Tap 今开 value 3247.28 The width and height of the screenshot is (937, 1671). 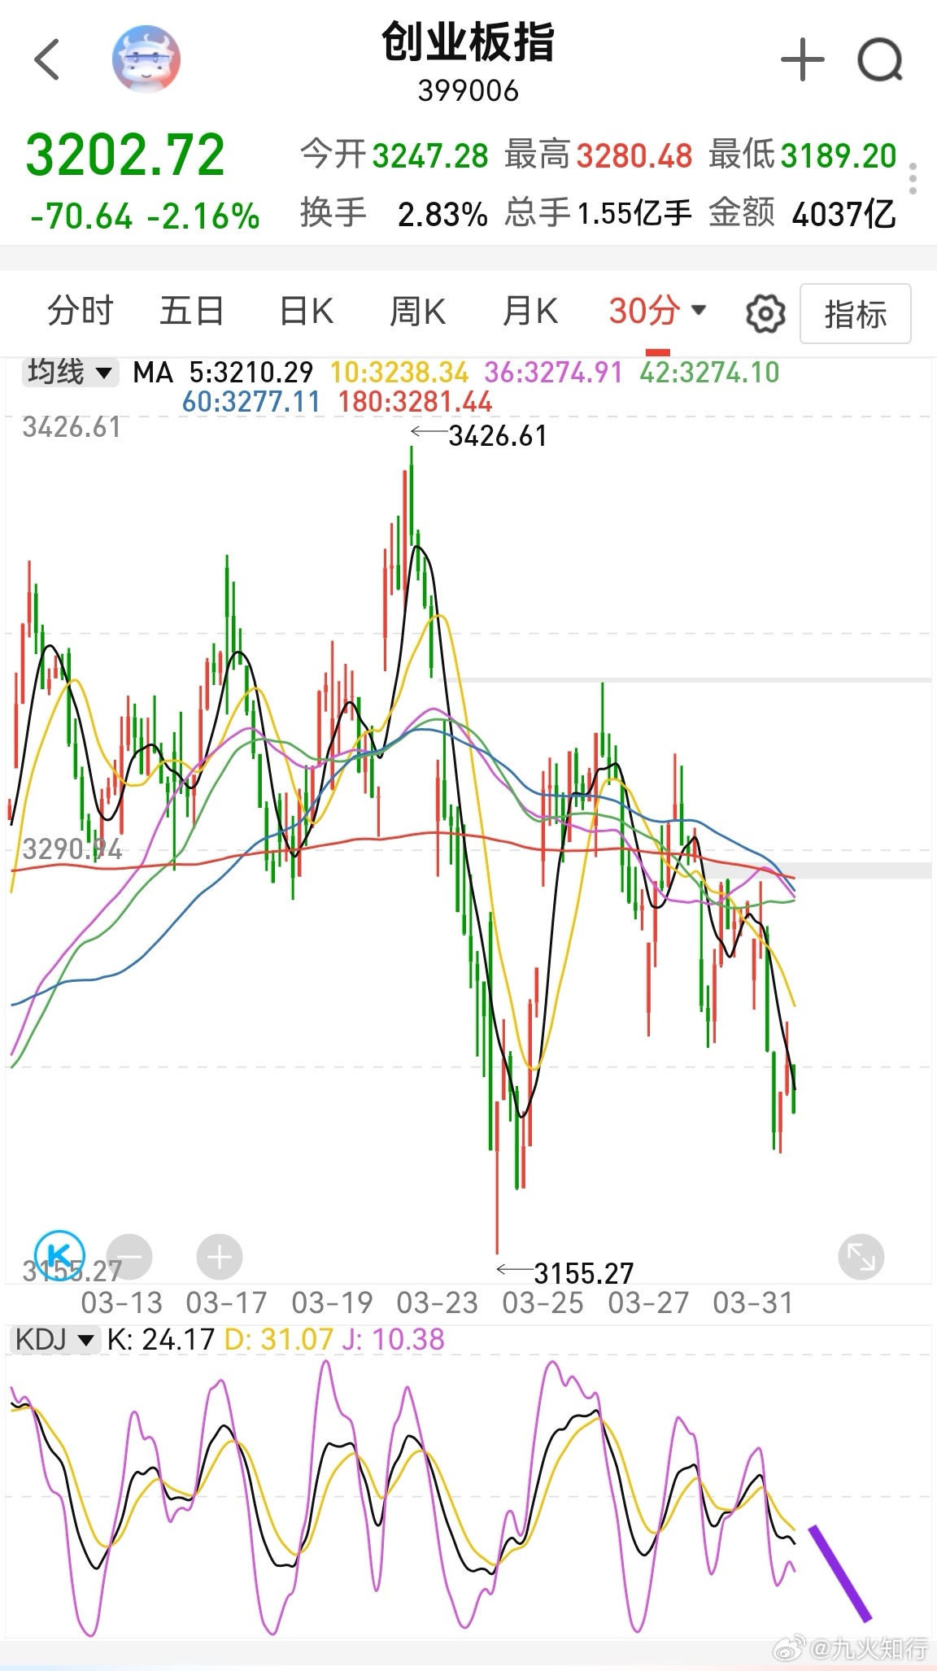(430, 156)
